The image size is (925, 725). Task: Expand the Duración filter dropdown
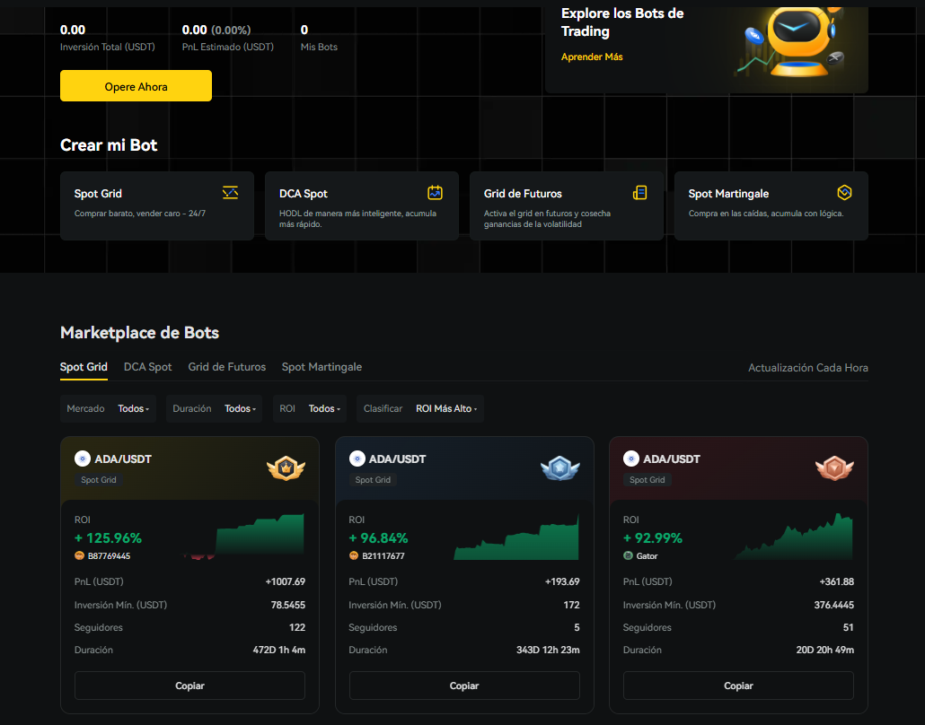point(215,409)
